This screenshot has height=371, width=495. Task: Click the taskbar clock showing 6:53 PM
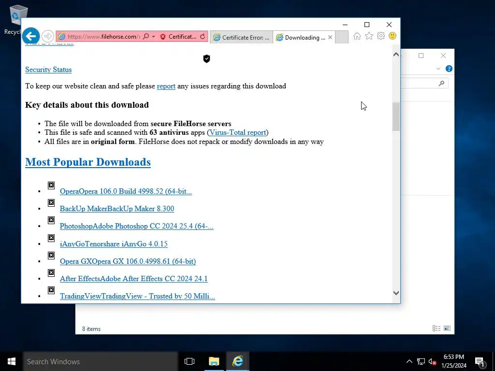coord(453,361)
